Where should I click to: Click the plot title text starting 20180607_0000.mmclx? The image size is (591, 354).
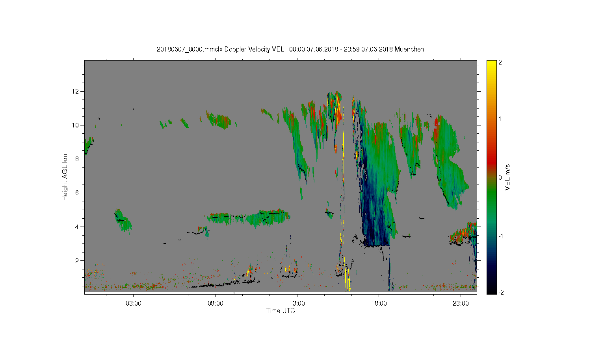pyautogui.click(x=290, y=49)
